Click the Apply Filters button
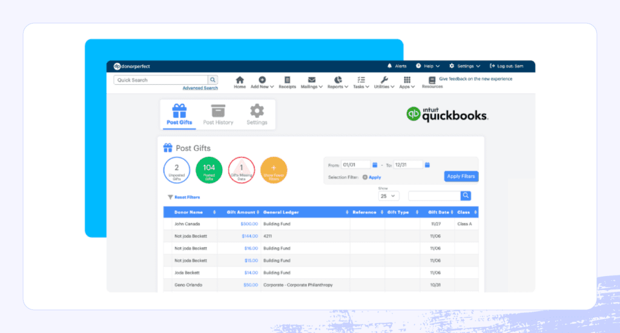The image size is (620, 333). 461,176
